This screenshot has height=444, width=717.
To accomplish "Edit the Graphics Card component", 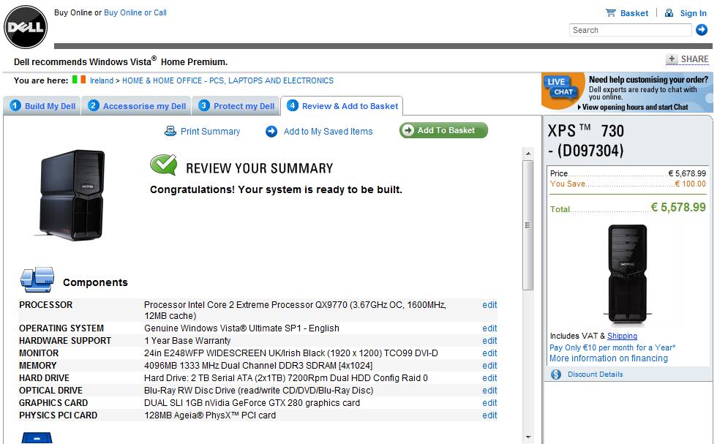I will point(489,402).
